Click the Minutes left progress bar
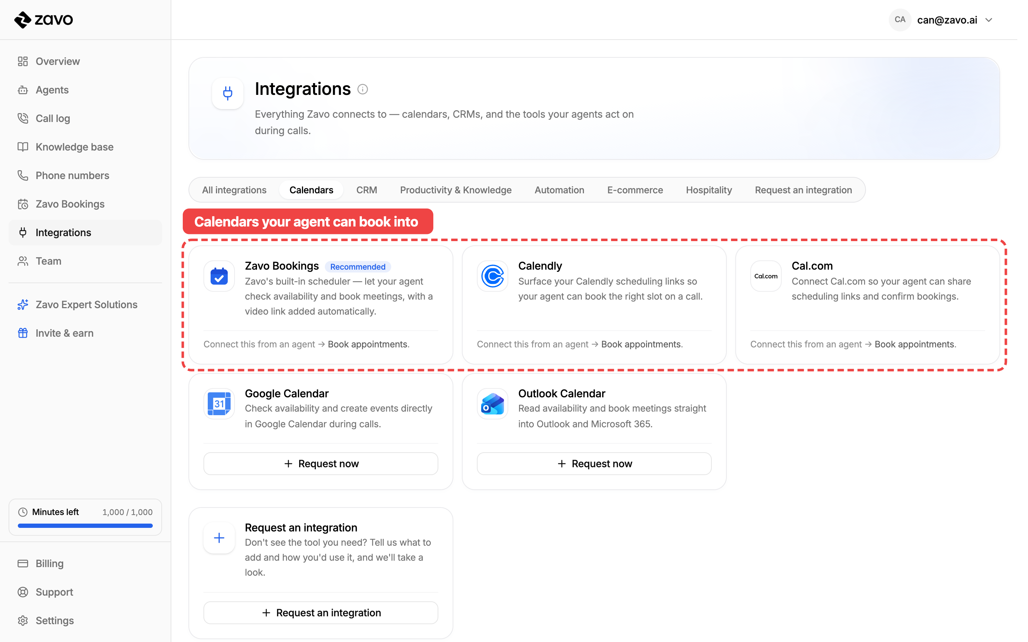Screen dimensions: 1028x642 point(85,526)
